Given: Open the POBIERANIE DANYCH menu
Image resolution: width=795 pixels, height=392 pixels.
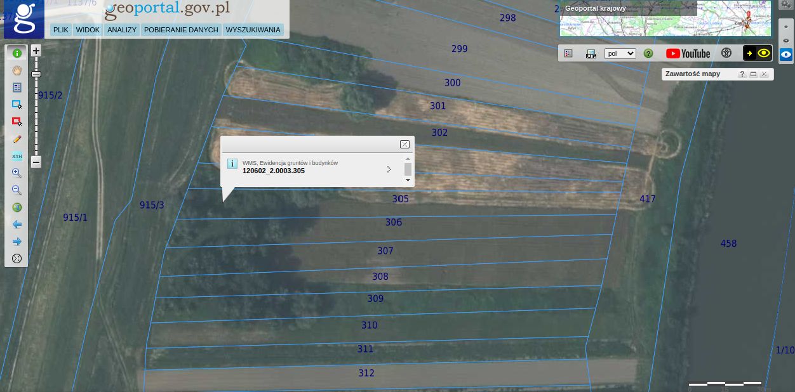Looking at the screenshot, I should pyautogui.click(x=181, y=30).
